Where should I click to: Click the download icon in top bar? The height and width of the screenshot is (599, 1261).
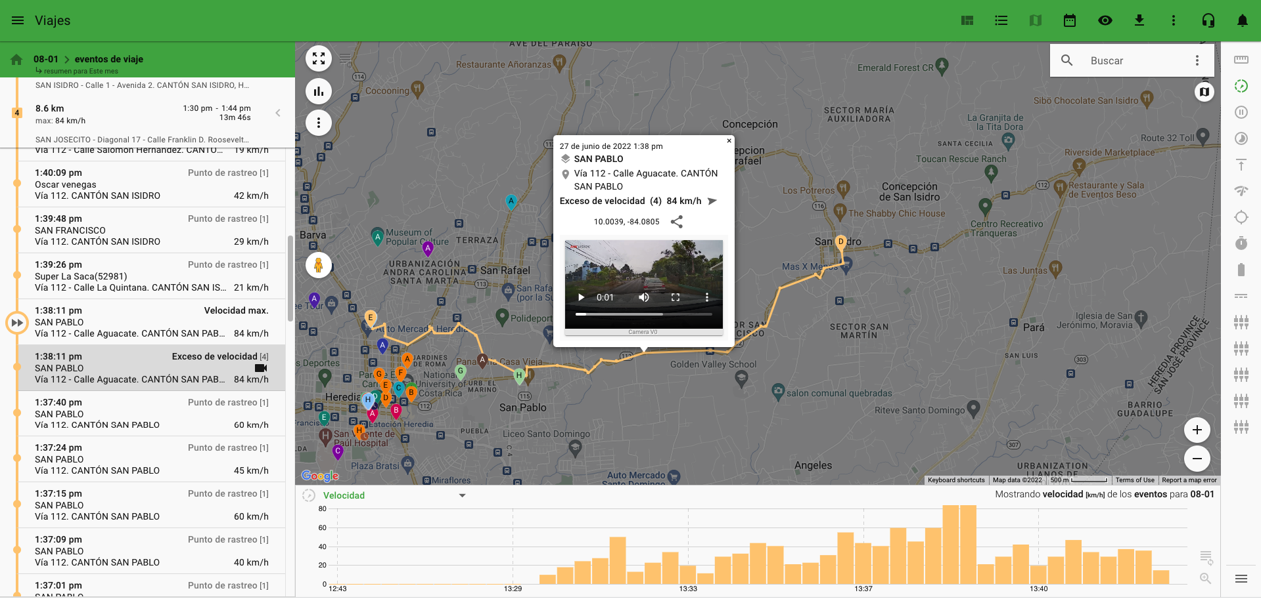click(x=1139, y=20)
